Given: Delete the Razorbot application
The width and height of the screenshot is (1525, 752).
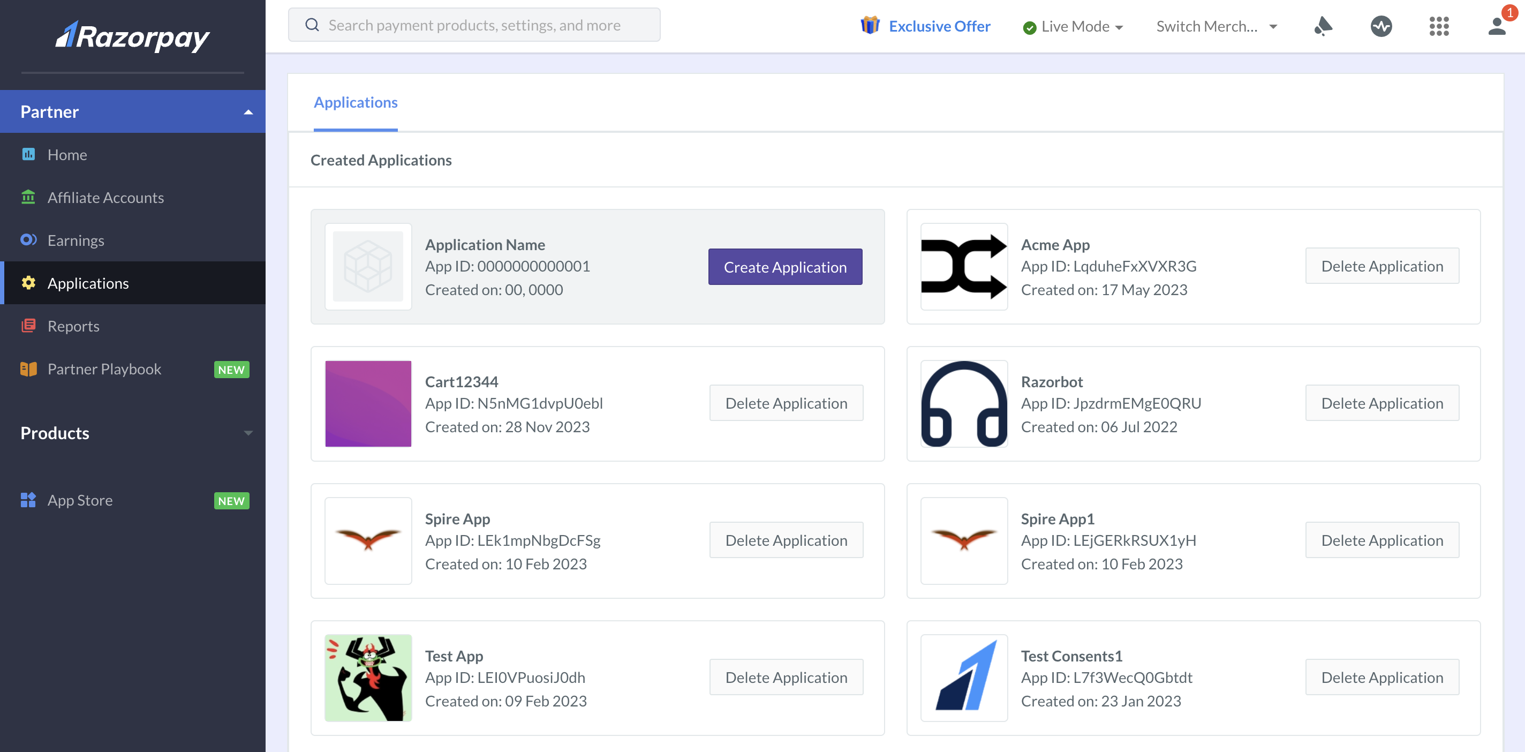Looking at the screenshot, I should (1383, 403).
